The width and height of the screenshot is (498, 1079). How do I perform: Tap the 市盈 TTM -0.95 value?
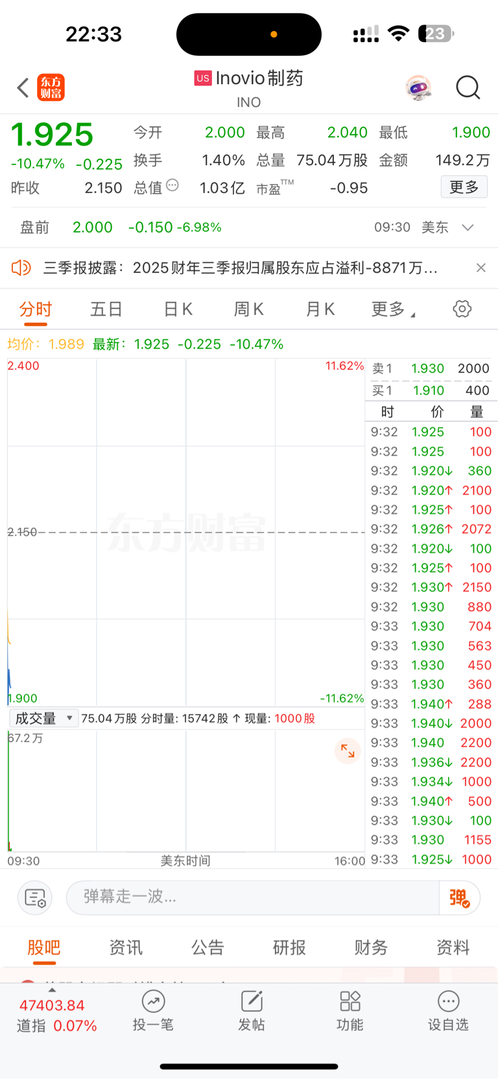(349, 188)
